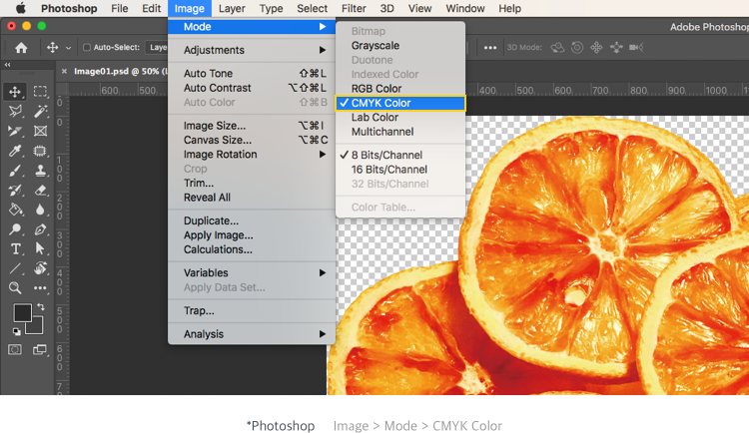Select the Clone Stamp tool
Screen dimensions: 749x433
tap(40, 171)
